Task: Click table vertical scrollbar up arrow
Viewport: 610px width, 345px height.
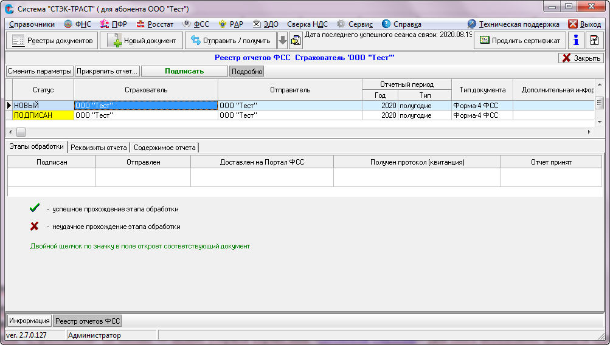Action: pyautogui.click(x=600, y=84)
